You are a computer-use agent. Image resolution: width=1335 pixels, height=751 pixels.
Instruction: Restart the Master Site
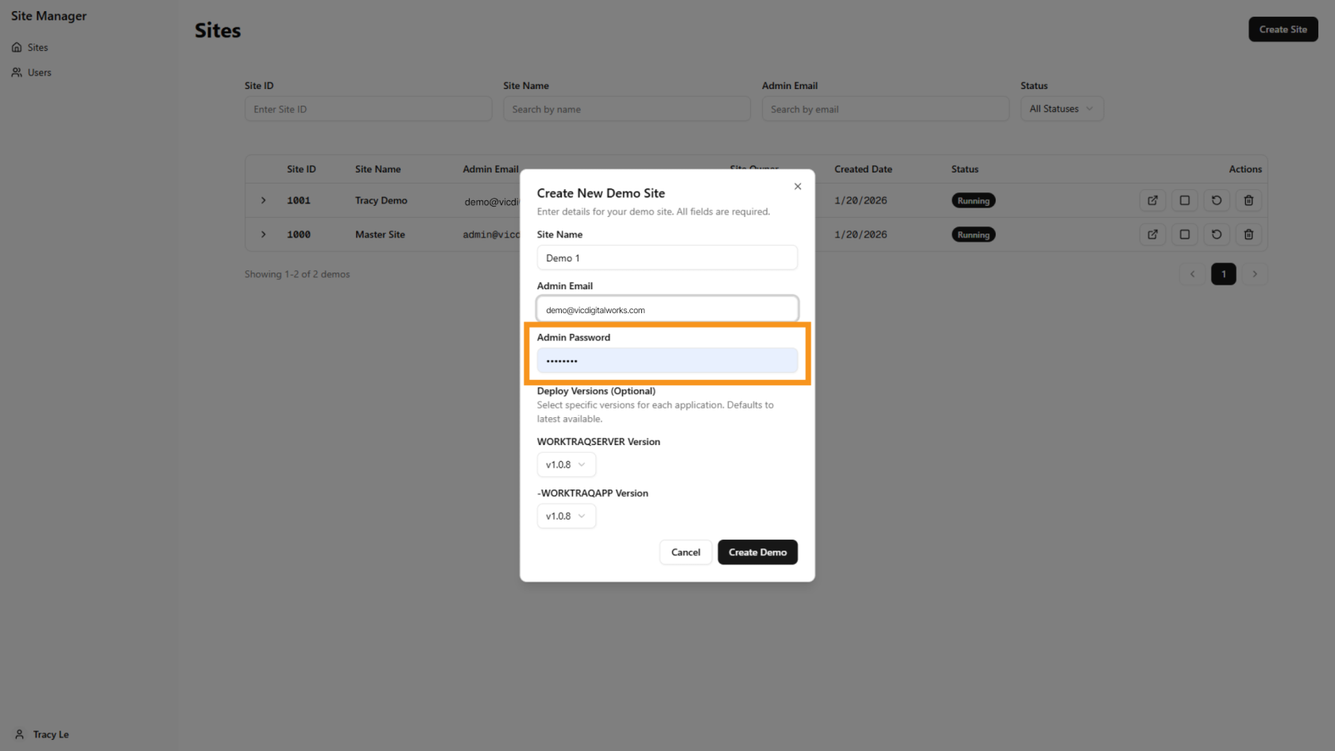pos(1216,234)
